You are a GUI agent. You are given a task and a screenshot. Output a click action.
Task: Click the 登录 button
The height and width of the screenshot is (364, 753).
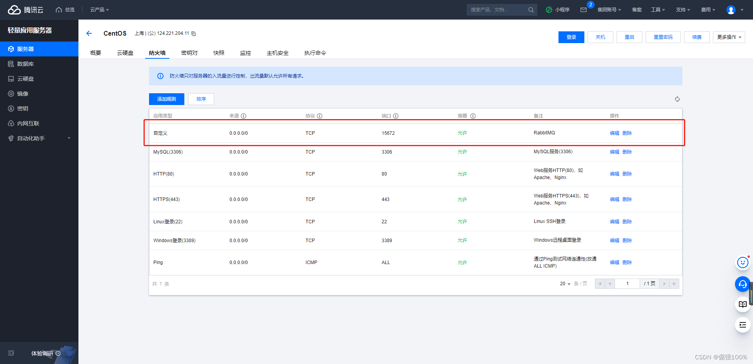click(x=571, y=37)
